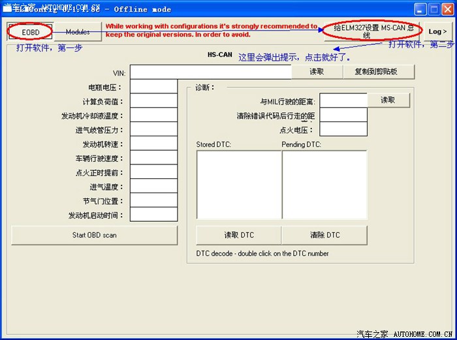Switch to the Modules tab
Viewport: 457px width, 340px height.
(x=78, y=32)
